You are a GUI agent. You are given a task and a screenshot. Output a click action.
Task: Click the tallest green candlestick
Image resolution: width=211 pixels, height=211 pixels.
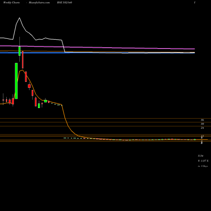16,81
